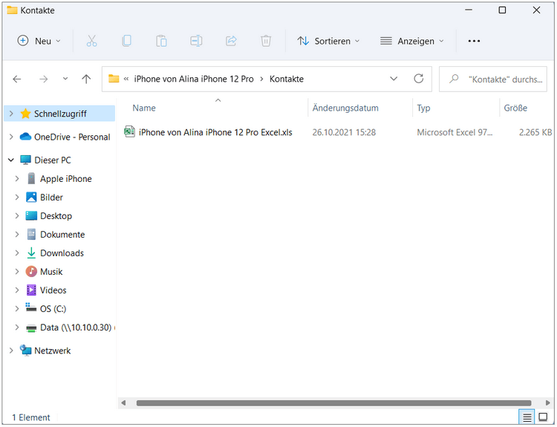Viewport: 557px width, 427px height.
Task: Expand OneDrive - Personal node
Action: tap(11, 137)
